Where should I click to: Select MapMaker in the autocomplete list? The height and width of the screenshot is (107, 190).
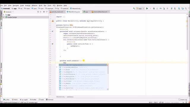click(x=83, y=83)
